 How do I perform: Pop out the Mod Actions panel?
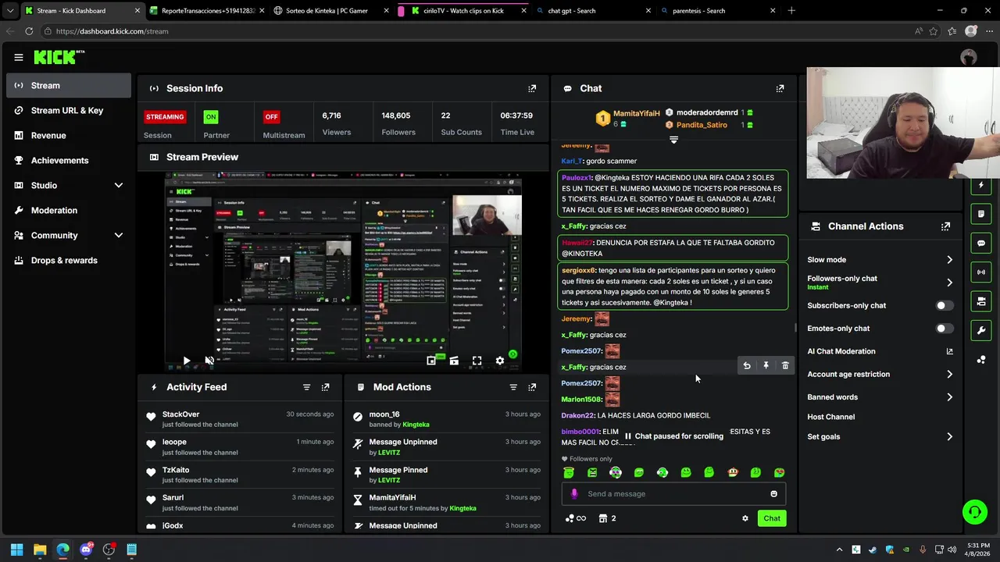click(532, 387)
